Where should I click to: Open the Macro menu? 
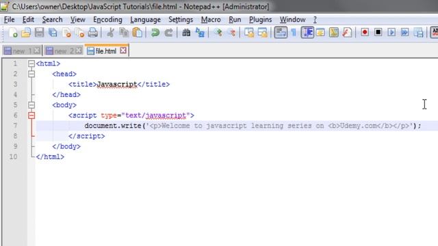tap(211, 20)
